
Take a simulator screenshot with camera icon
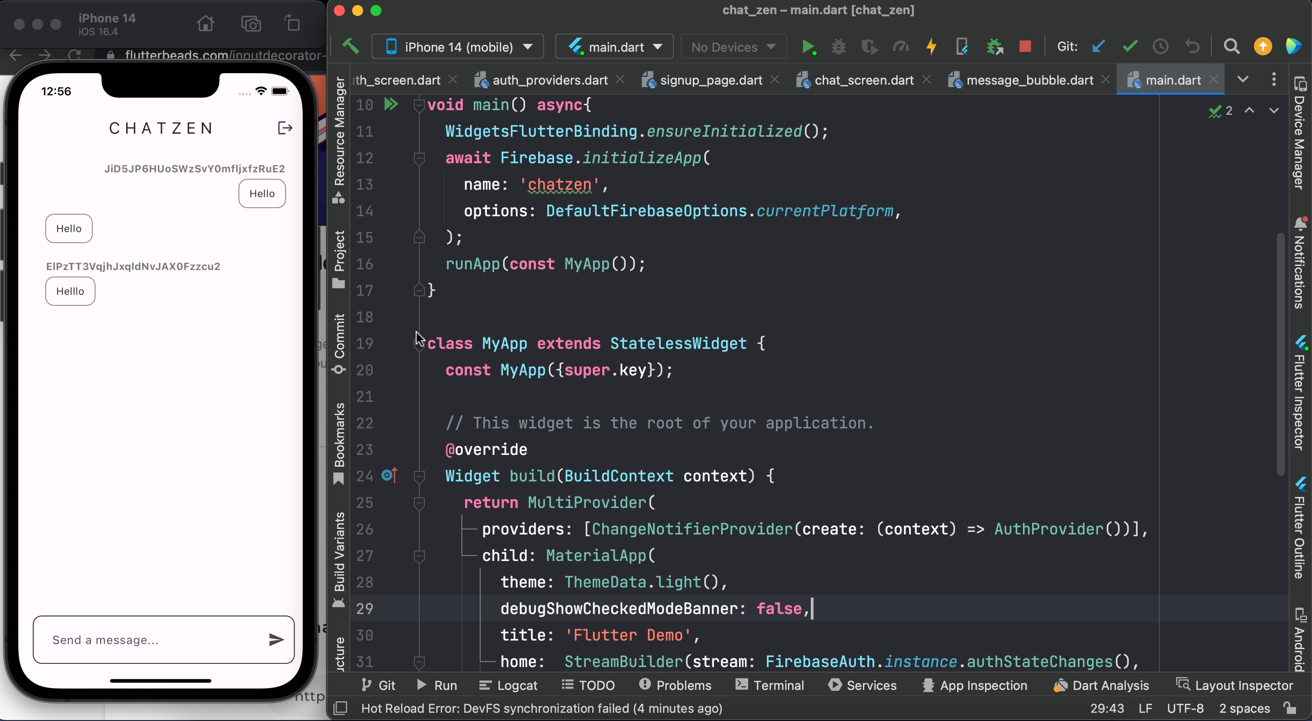[x=251, y=23]
